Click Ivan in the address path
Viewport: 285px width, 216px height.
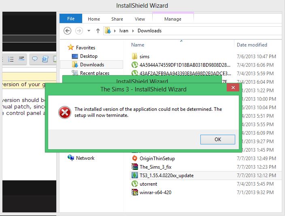pyautogui.click(x=124, y=31)
